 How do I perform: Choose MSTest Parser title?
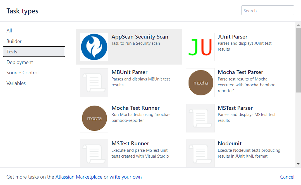pyautogui.click(x=235, y=108)
